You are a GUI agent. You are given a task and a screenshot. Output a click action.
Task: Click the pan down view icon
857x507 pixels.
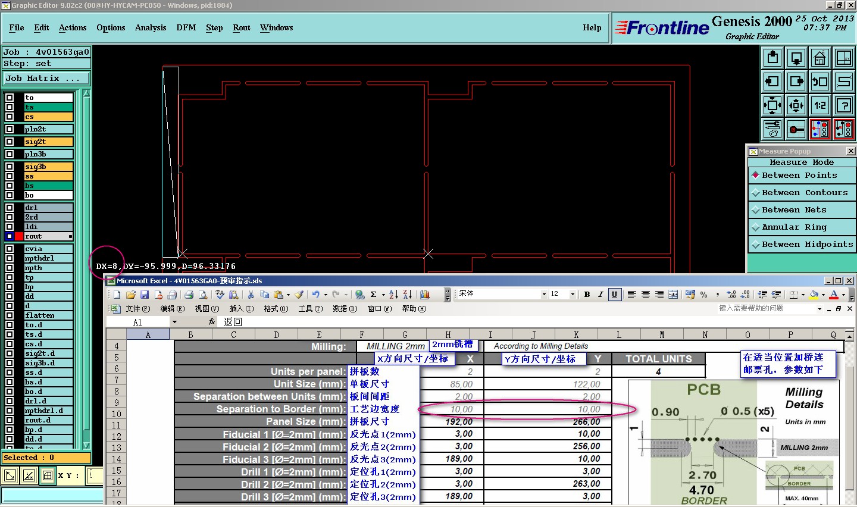pyautogui.click(x=796, y=58)
